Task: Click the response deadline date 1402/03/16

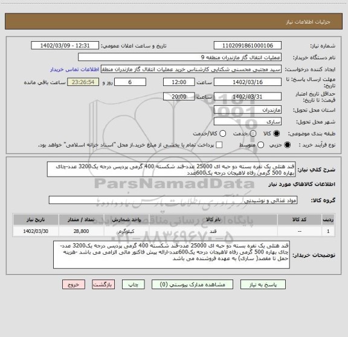Action: [248, 82]
